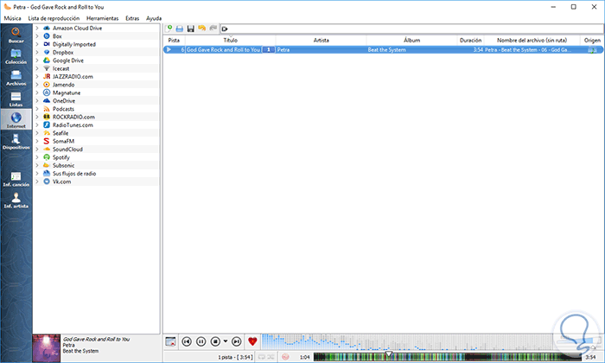Open the stop button dropdown arrow
The width and height of the screenshot is (605, 363).
226,341
